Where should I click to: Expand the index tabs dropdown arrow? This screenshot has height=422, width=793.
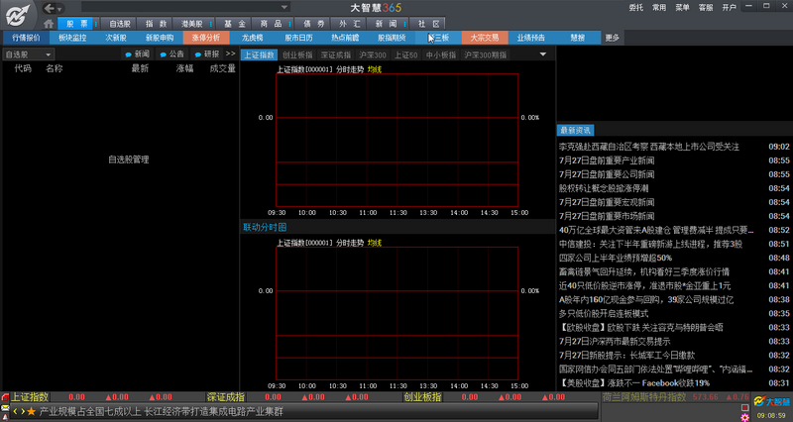[542, 54]
